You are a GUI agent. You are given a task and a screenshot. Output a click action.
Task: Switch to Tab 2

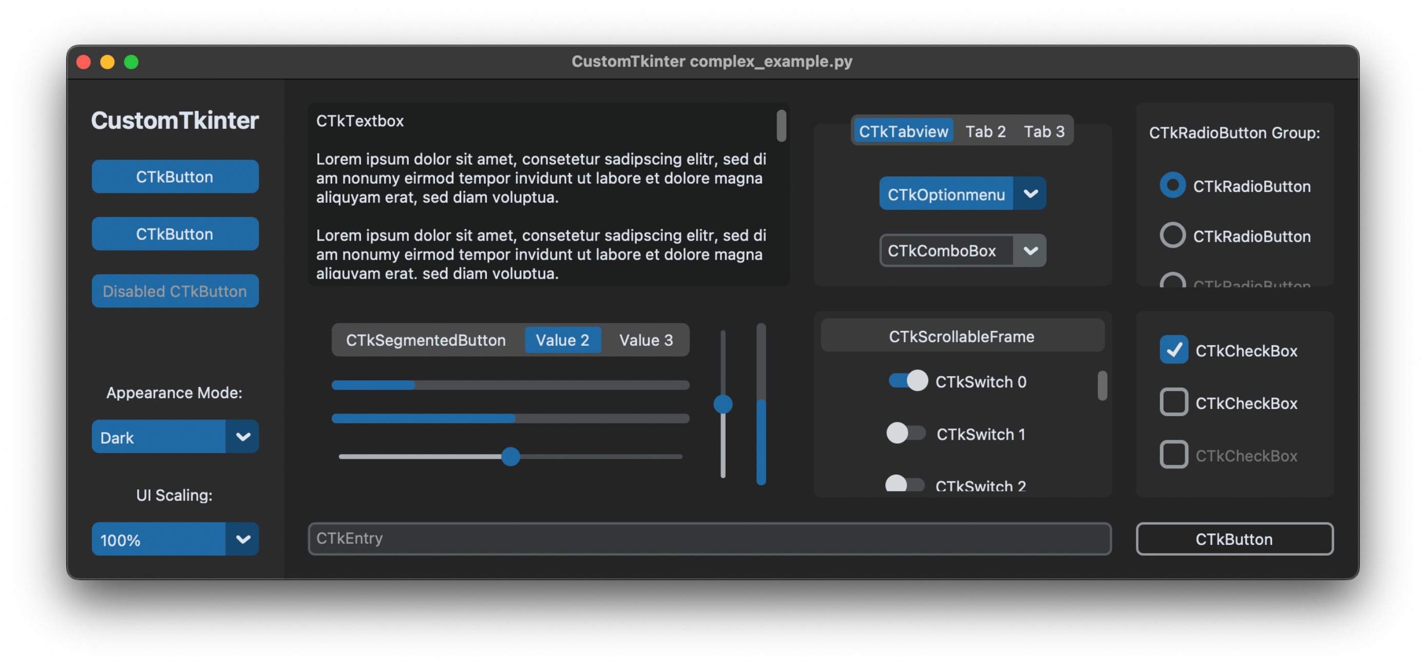pos(985,131)
